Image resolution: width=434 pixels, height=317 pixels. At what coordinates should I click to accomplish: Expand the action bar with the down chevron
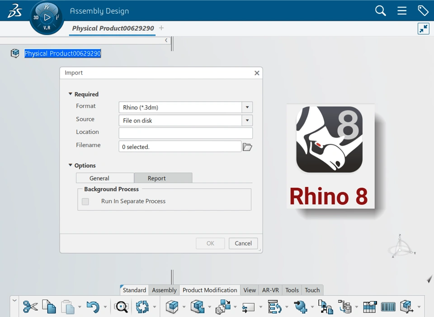point(14,300)
